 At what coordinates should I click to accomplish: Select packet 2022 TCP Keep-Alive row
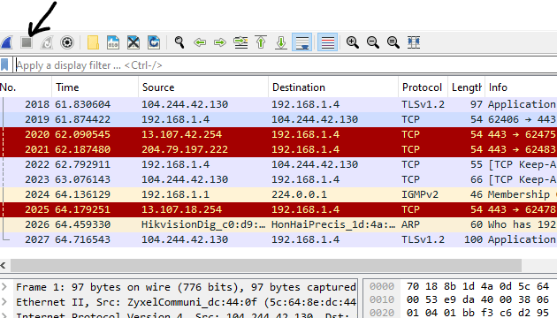click(x=278, y=164)
